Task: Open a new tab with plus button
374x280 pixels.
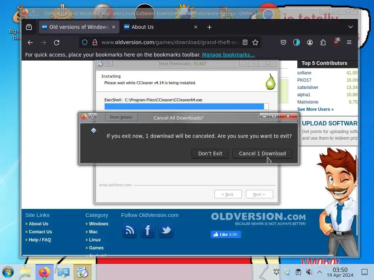Action: (x=209, y=27)
